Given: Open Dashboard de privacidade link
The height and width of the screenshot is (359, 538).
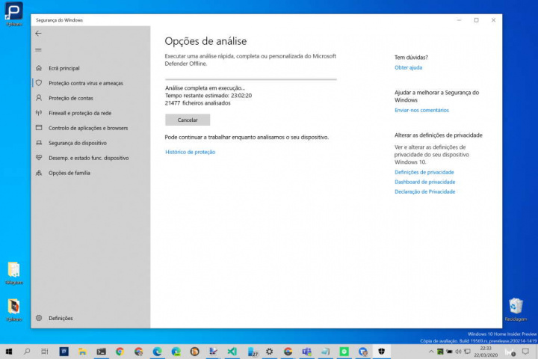Looking at the screenshot, I should [x=424, y=182].
